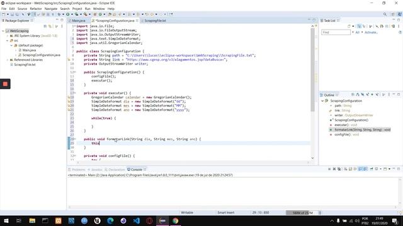The image size is (403, 226).
Task: Click Terminate icon in Console toolbar
Action: tap(329, 169)
